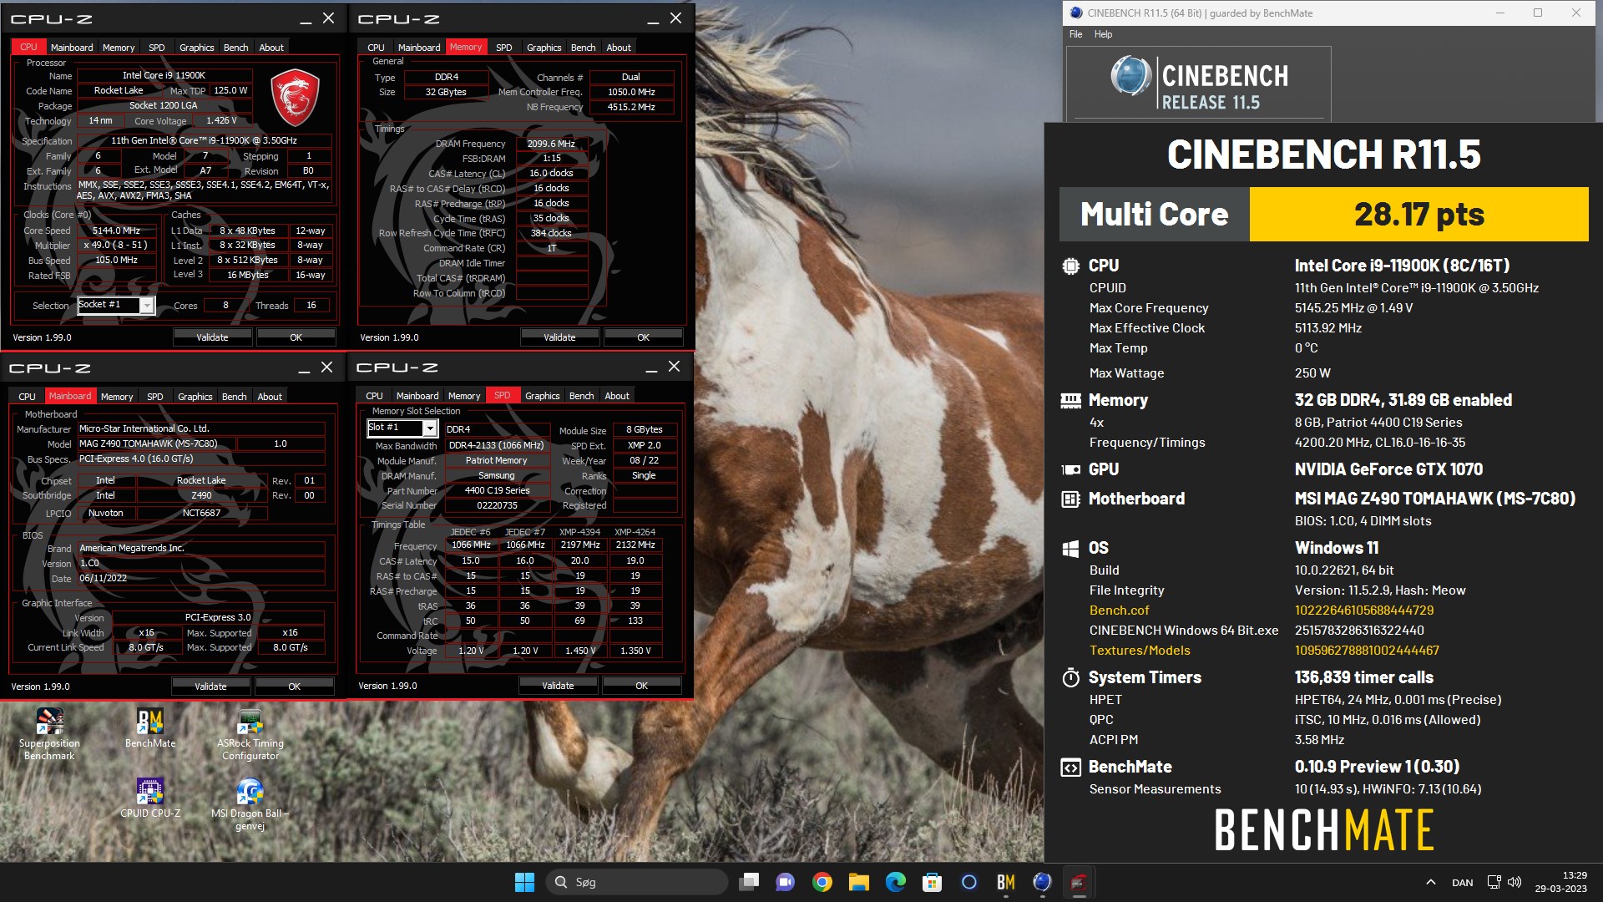
Task: Open network status in the system tray
Action: pos(1494,882)
